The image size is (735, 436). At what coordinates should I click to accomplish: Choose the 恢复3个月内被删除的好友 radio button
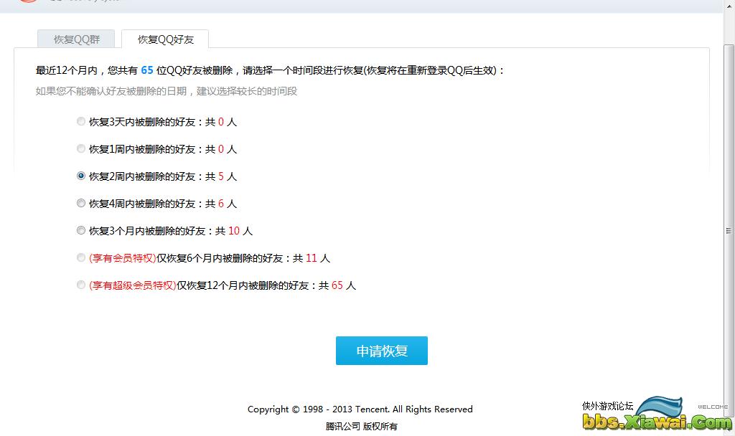(x=81, y=230)
